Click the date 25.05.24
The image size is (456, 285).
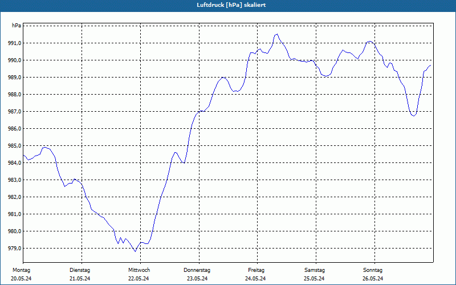[x=314, y=279]
